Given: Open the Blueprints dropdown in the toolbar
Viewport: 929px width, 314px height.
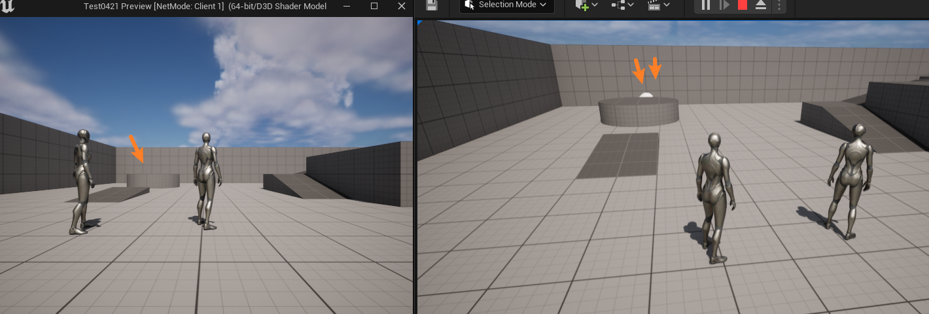Looking at the screenshot, I should point(622,5).
